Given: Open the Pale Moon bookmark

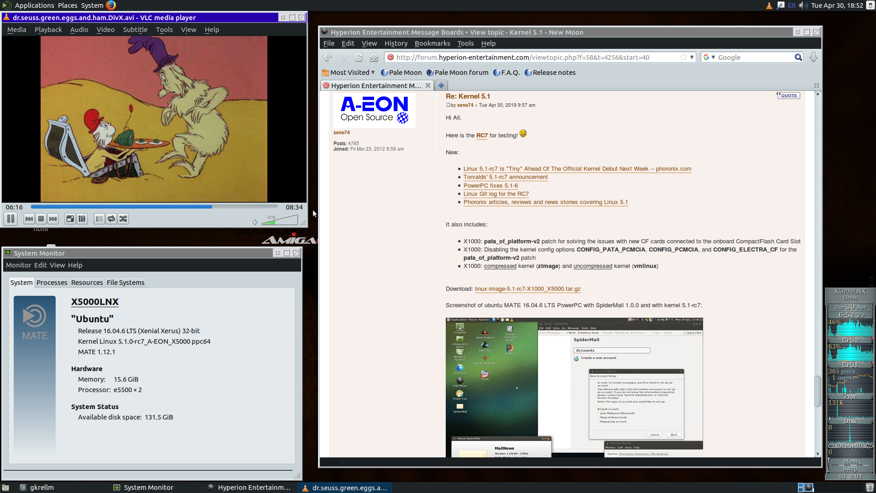Looking at the screenshot, I should (401, 73).
